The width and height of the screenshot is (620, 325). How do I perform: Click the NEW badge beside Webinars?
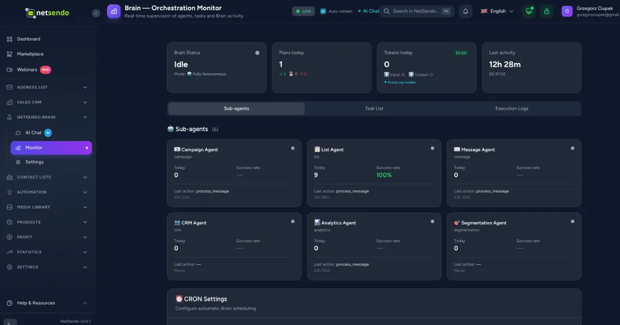point(45,70)
